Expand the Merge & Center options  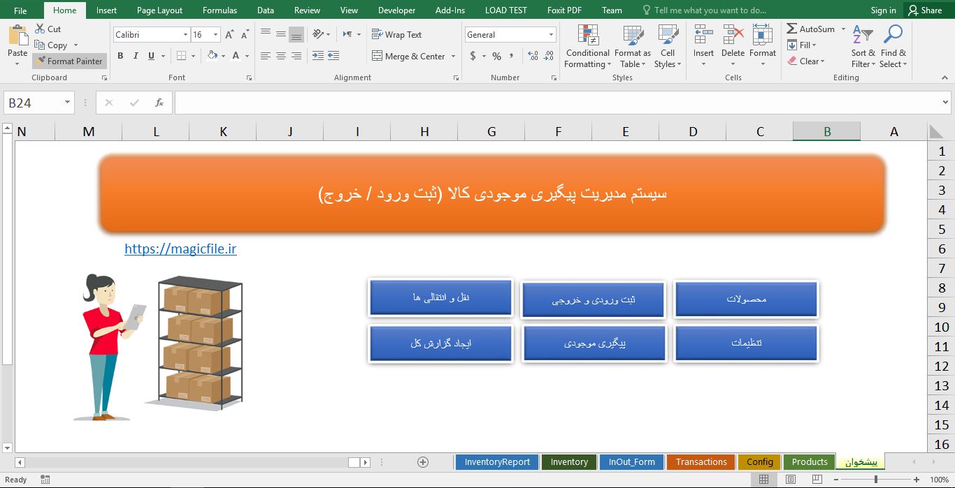pos(453,56)
